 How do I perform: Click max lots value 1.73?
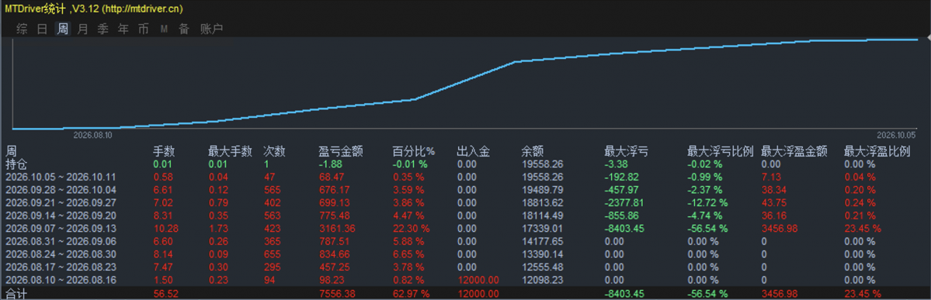(x=218, y=228)
